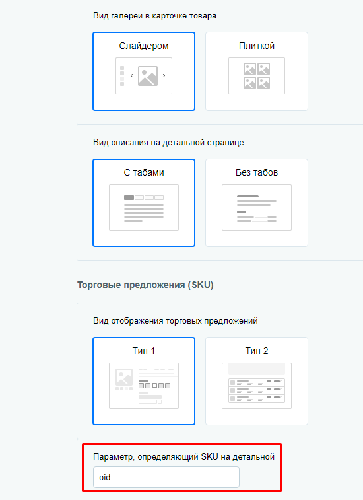Switch SKU display to Тип 2
This screenshot has width=363, height=500.
click(x=257, y=381)
